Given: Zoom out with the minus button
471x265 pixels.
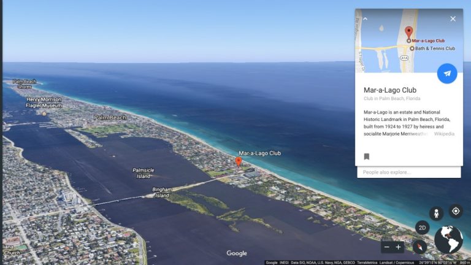Looking at the screenshot, I should [x=387, y=247].
